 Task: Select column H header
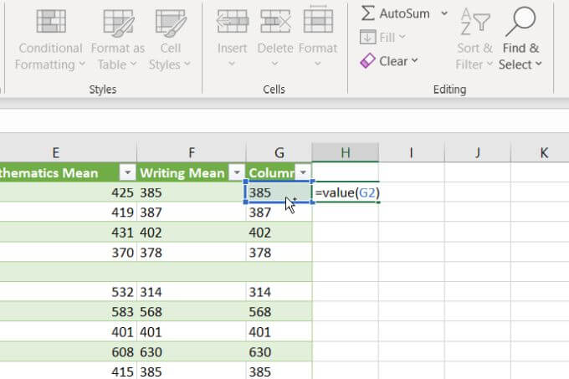345,151
